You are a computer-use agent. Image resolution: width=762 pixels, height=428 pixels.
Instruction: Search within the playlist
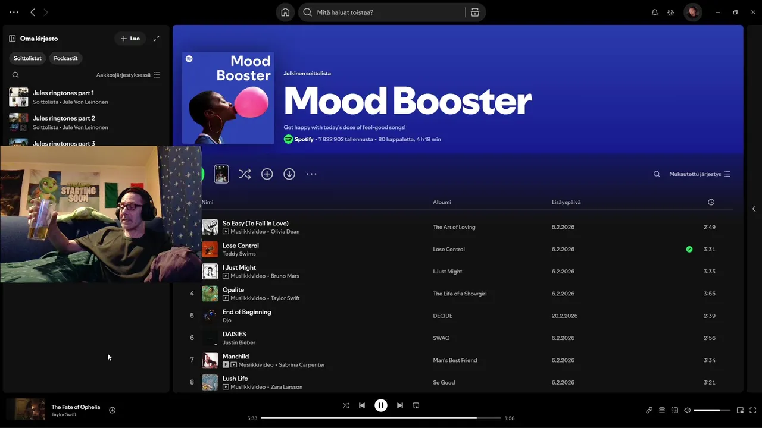click(657, 174)
